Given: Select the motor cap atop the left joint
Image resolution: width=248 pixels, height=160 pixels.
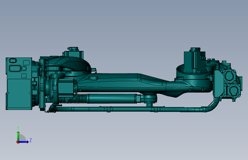Looking at the screenshot, I should (73, 49).
